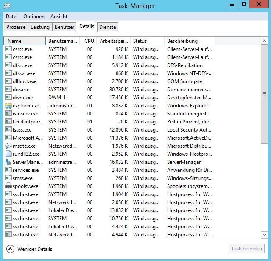Sort by the Status column header
Viewport: 271px width, 261px height.
148,41
